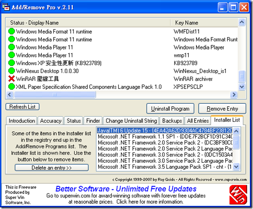Viewport: 253px width, 209px height.
Task: Minimize the Add/Remove Pro window
Action: pyautogui.click(x=222, y=7)
